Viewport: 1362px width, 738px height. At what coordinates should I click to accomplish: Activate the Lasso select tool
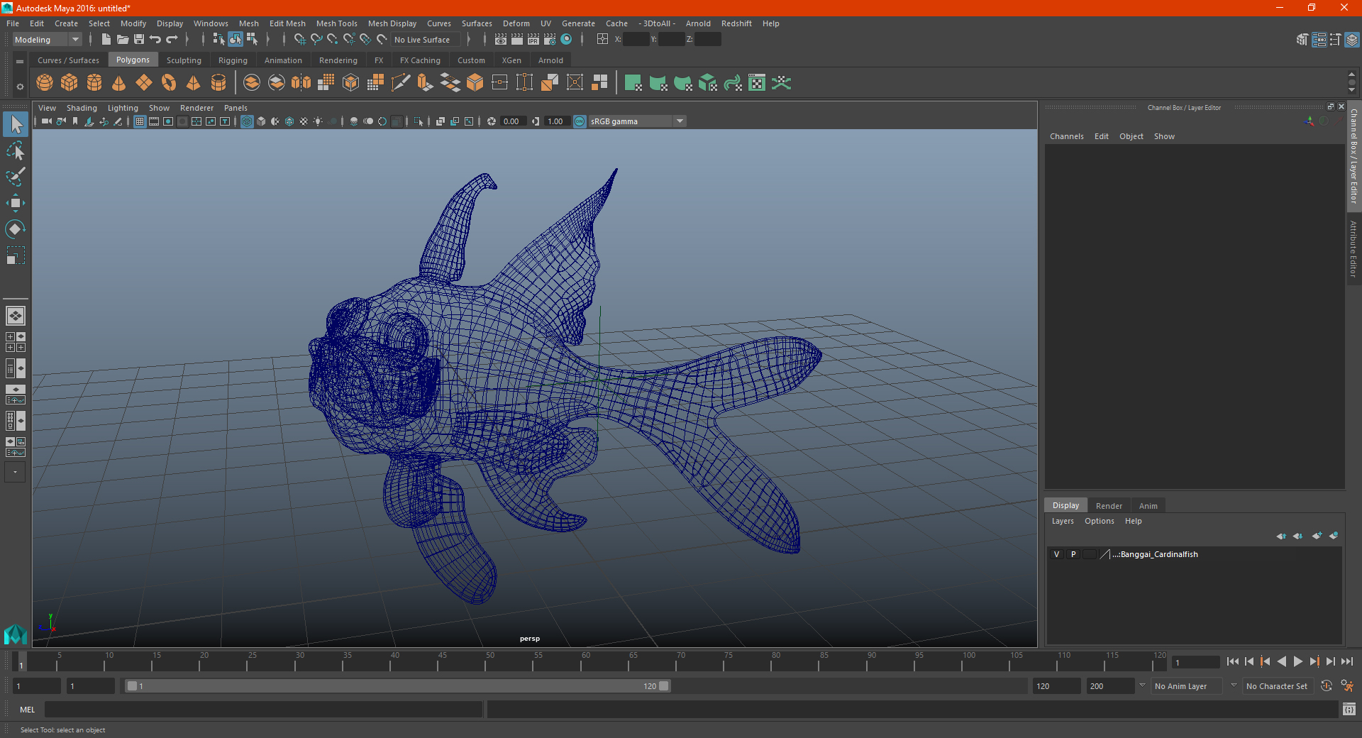(x=16, y=150)
